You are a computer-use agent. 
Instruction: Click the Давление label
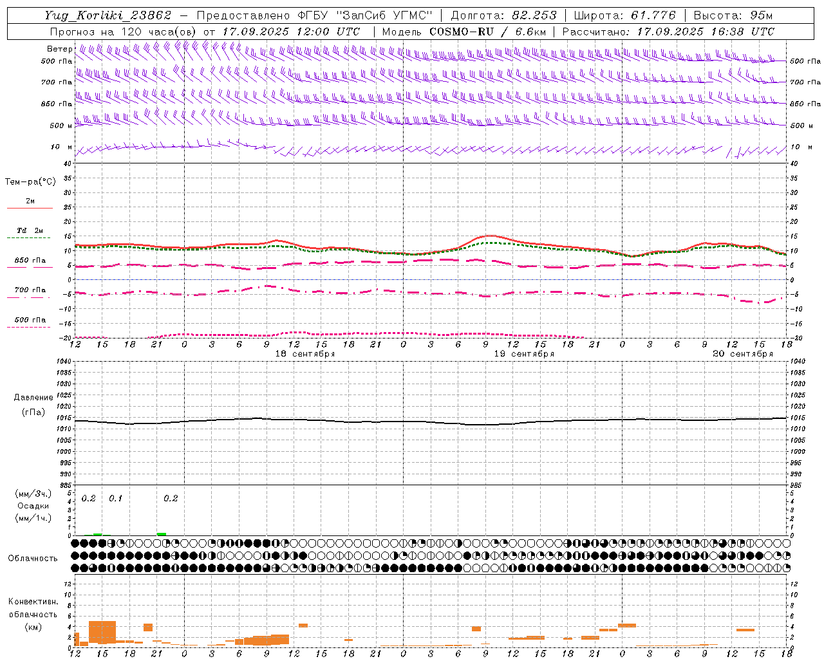coord(33,398)
